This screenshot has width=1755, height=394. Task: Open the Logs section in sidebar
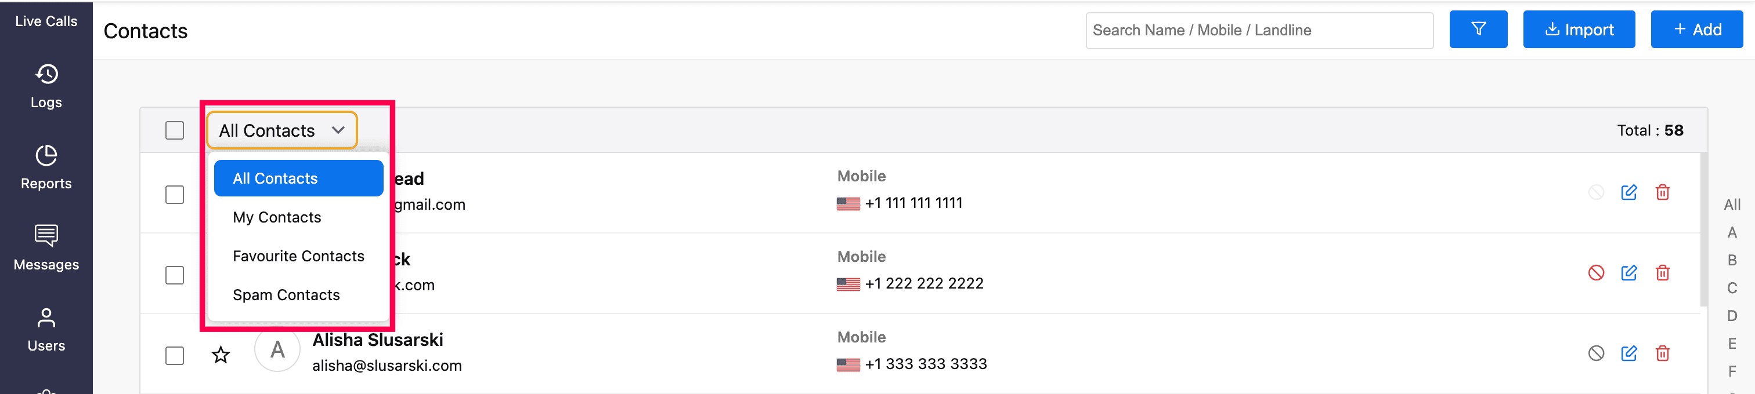(46, 86)
